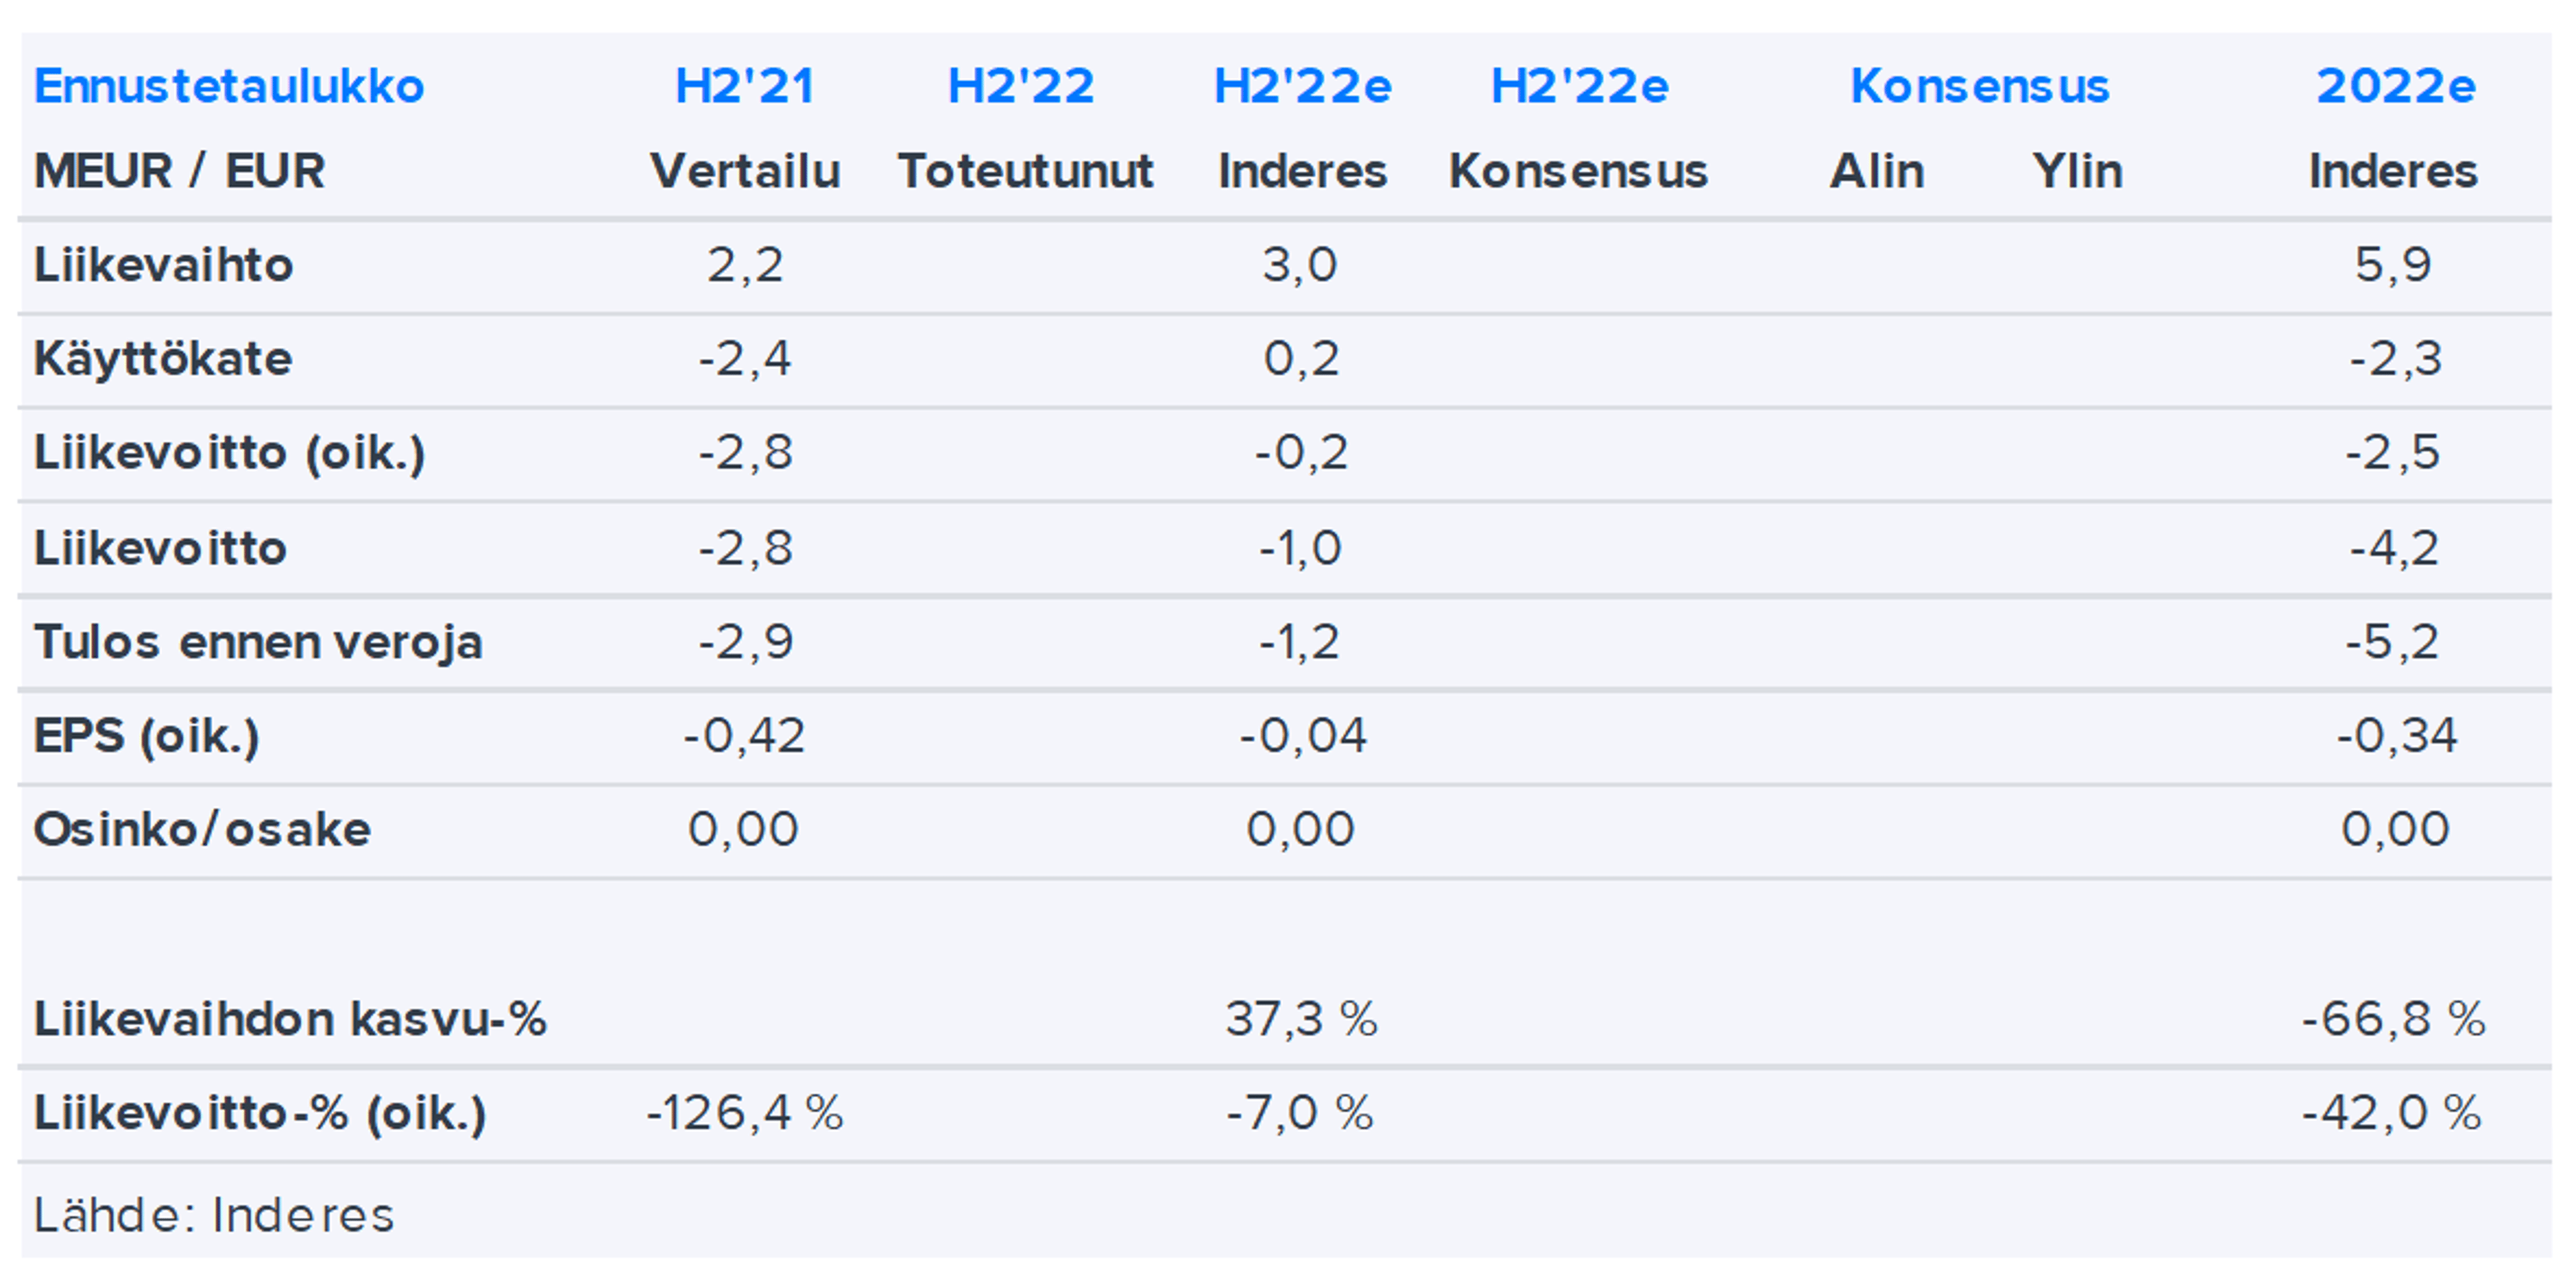Select the Liikevaihto row label
Viewport: 2576px width, 1273px height.
coord(163,265)
